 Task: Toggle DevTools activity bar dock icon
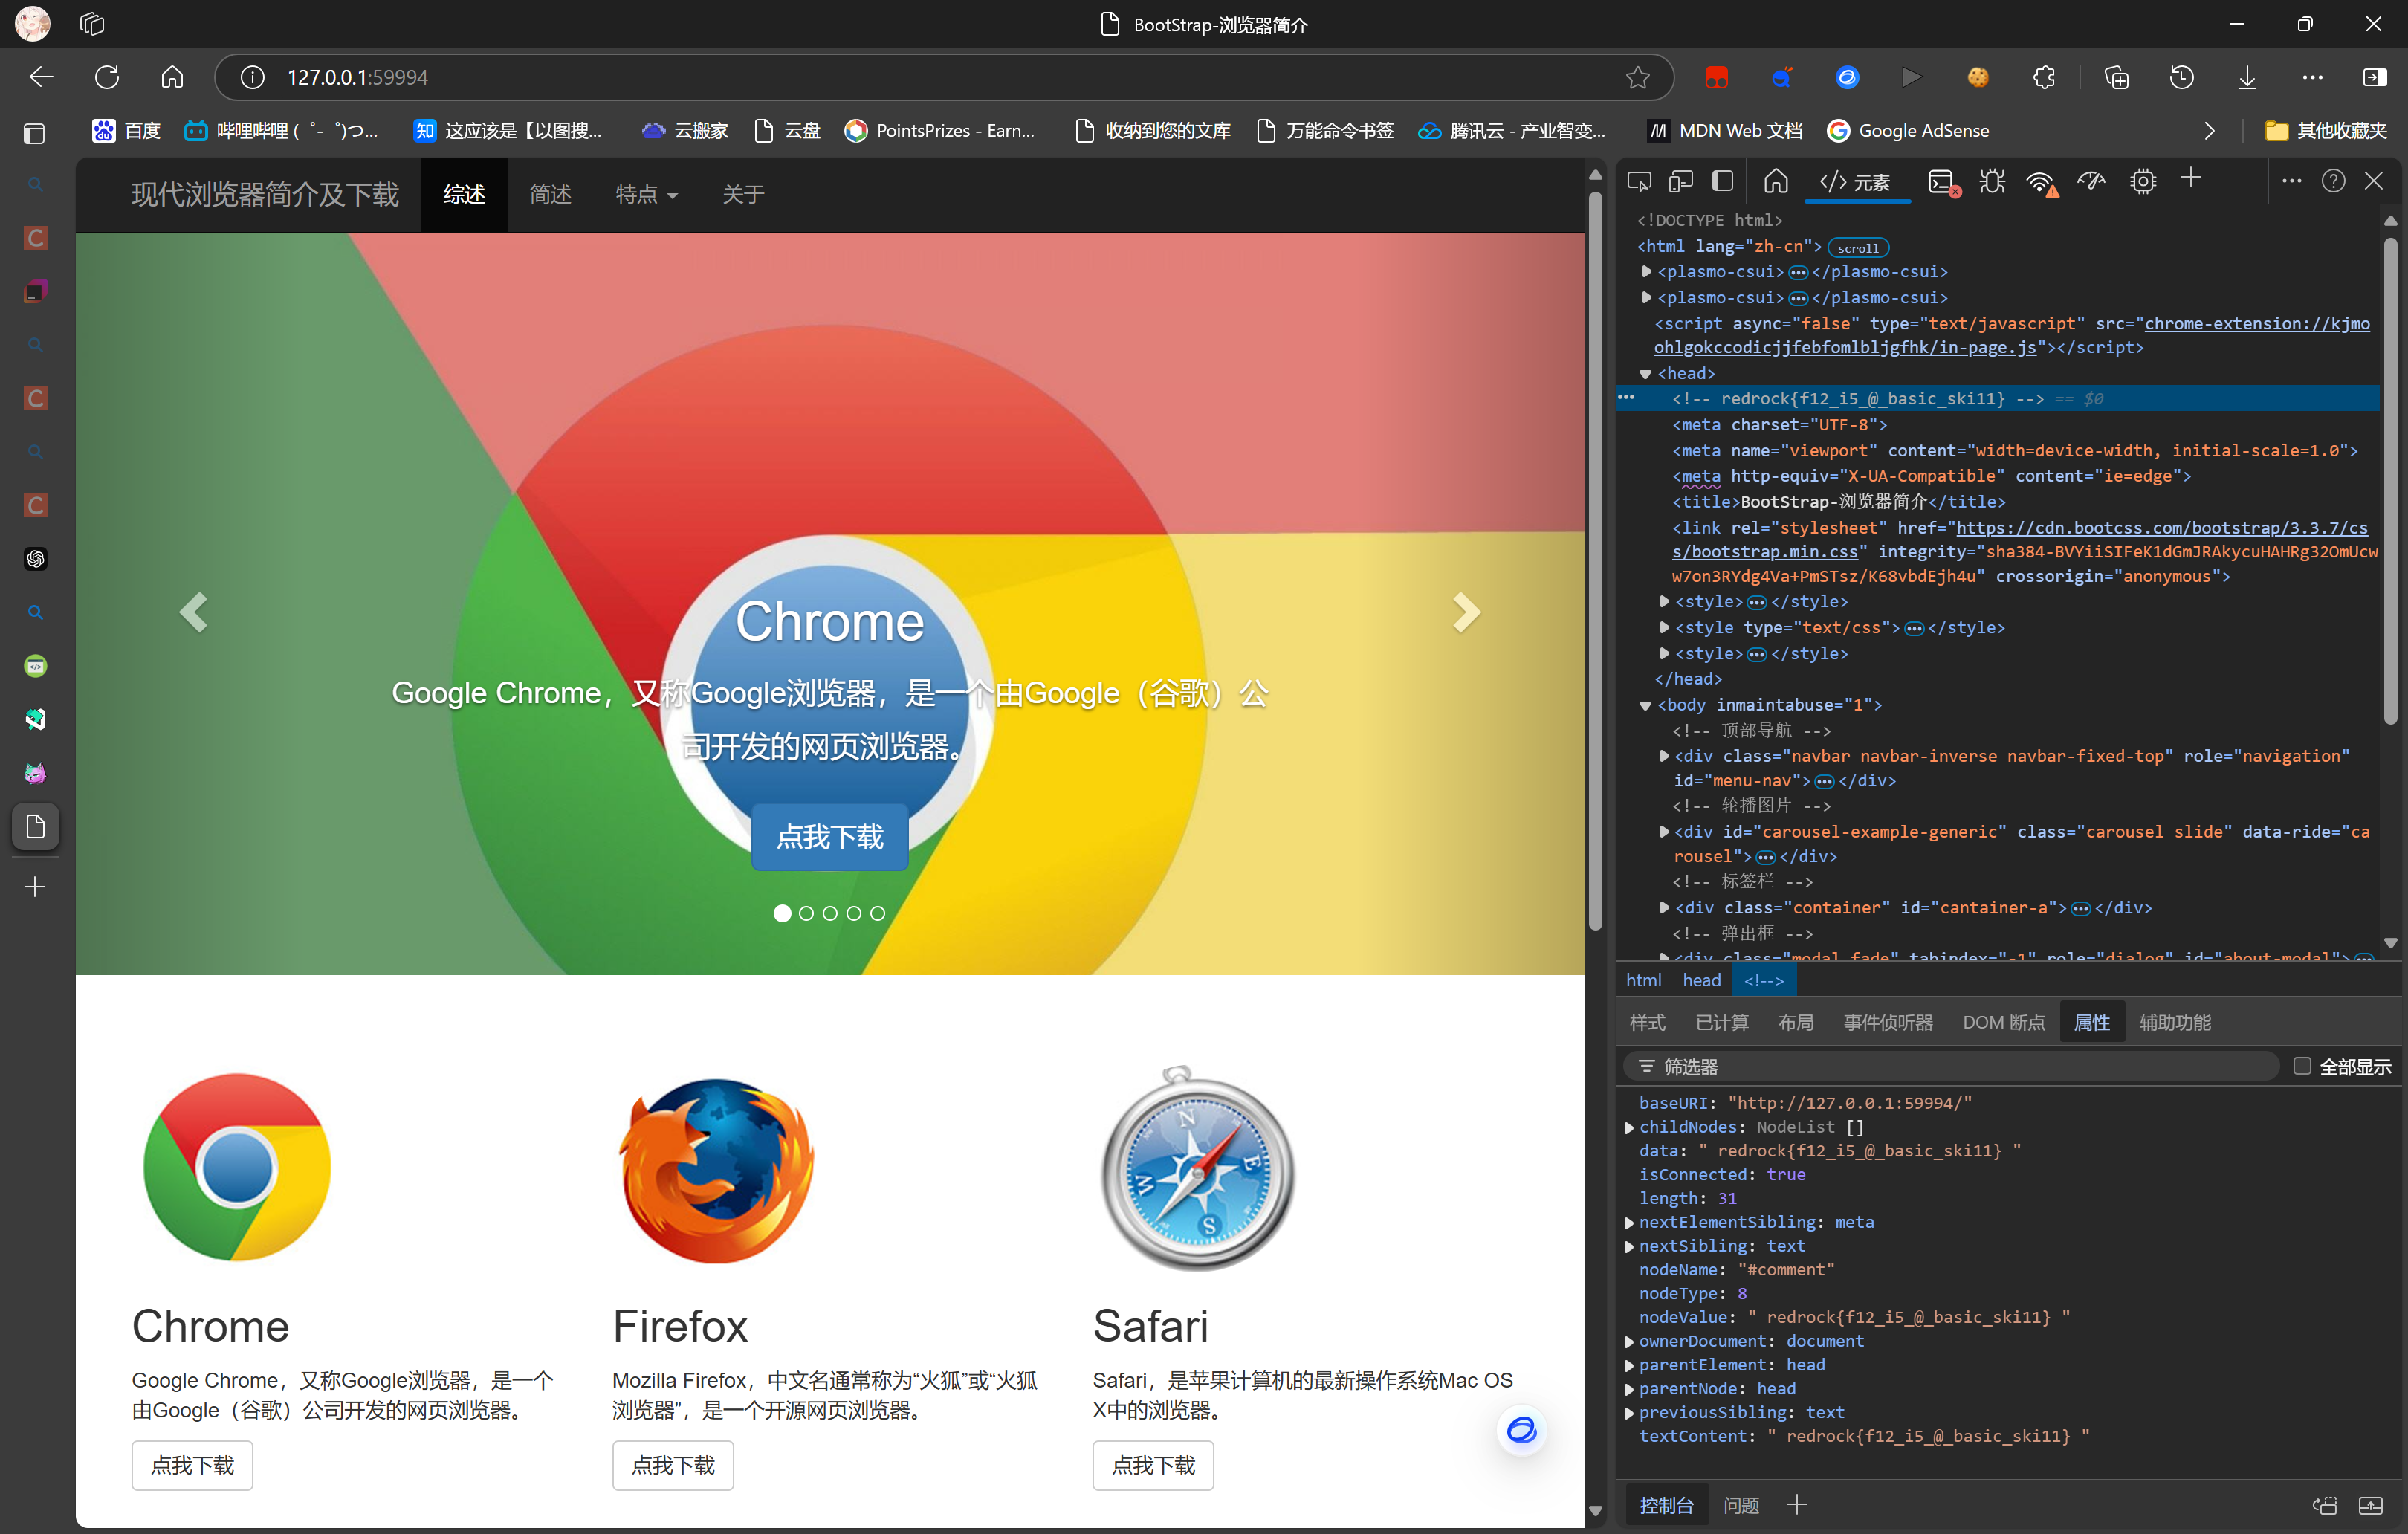click(1722, 181)
